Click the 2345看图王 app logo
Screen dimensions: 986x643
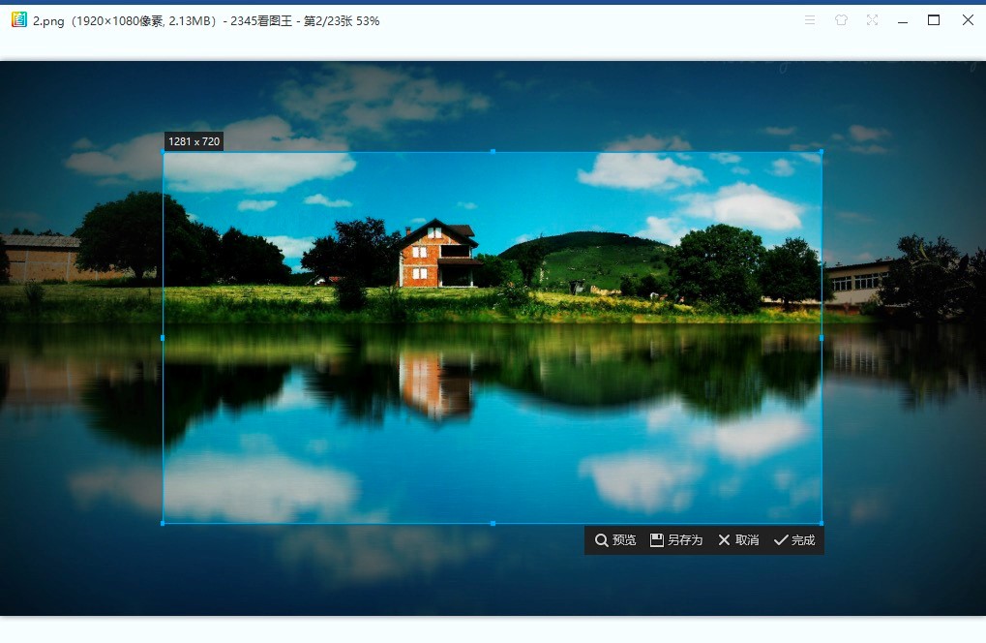[x=18, y=20]
